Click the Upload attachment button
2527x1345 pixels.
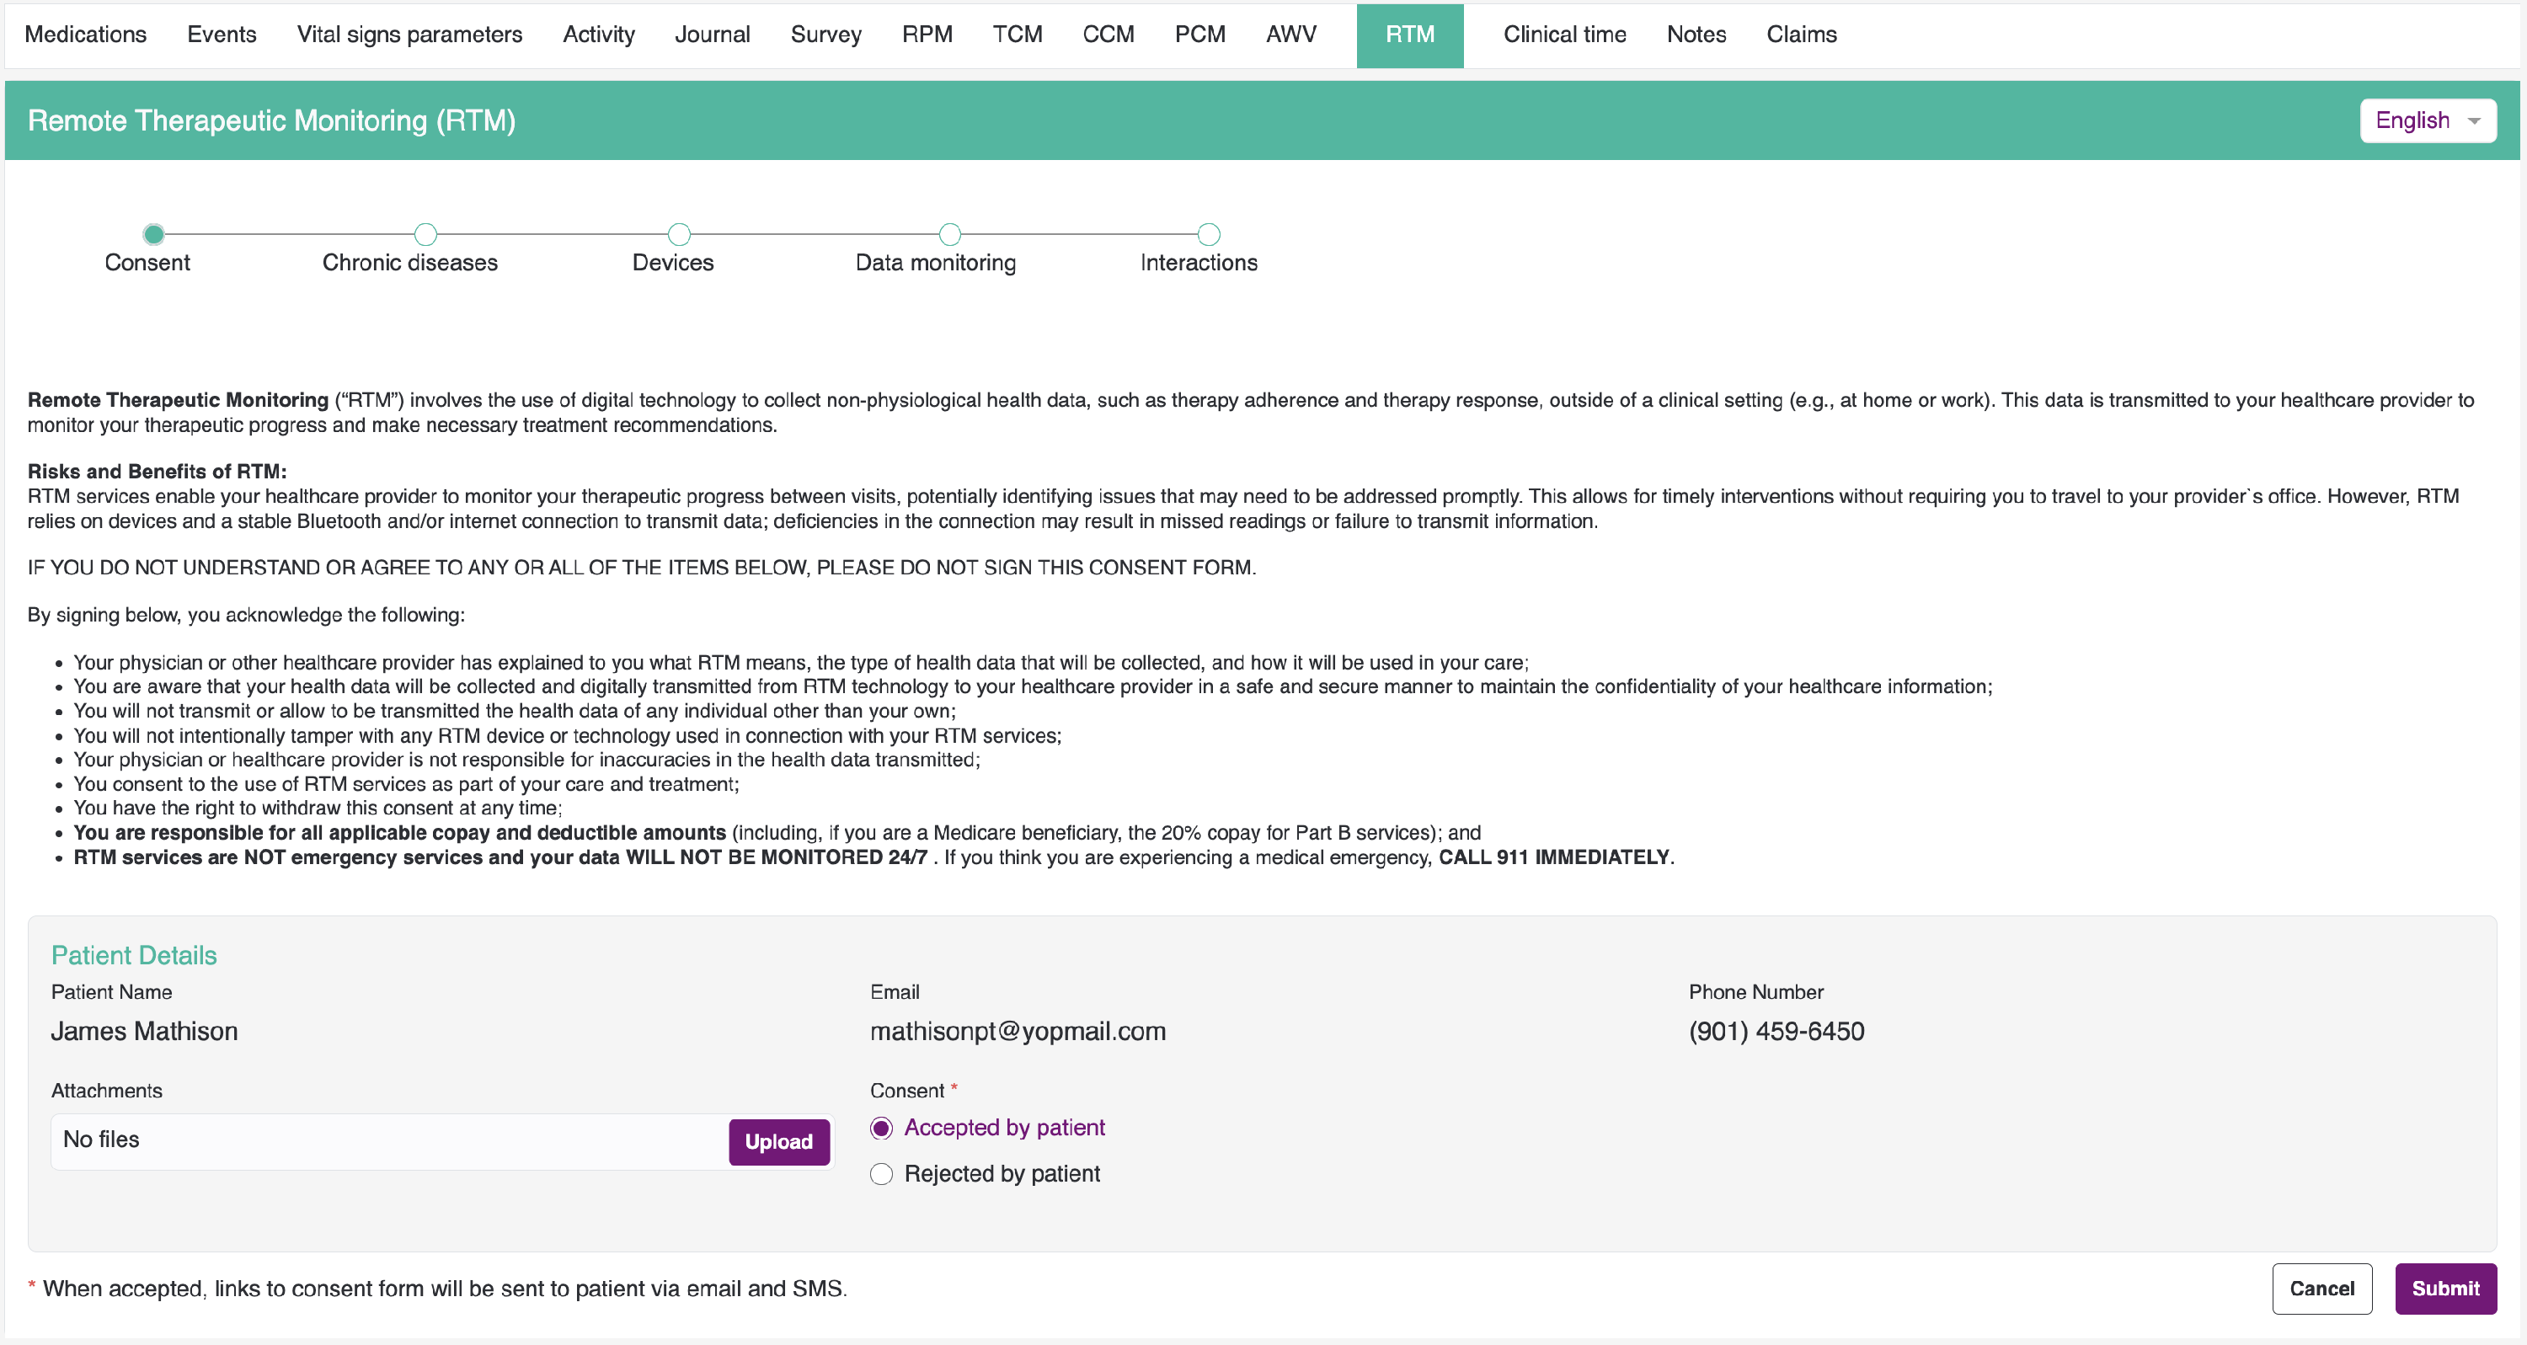(778, 1142)
